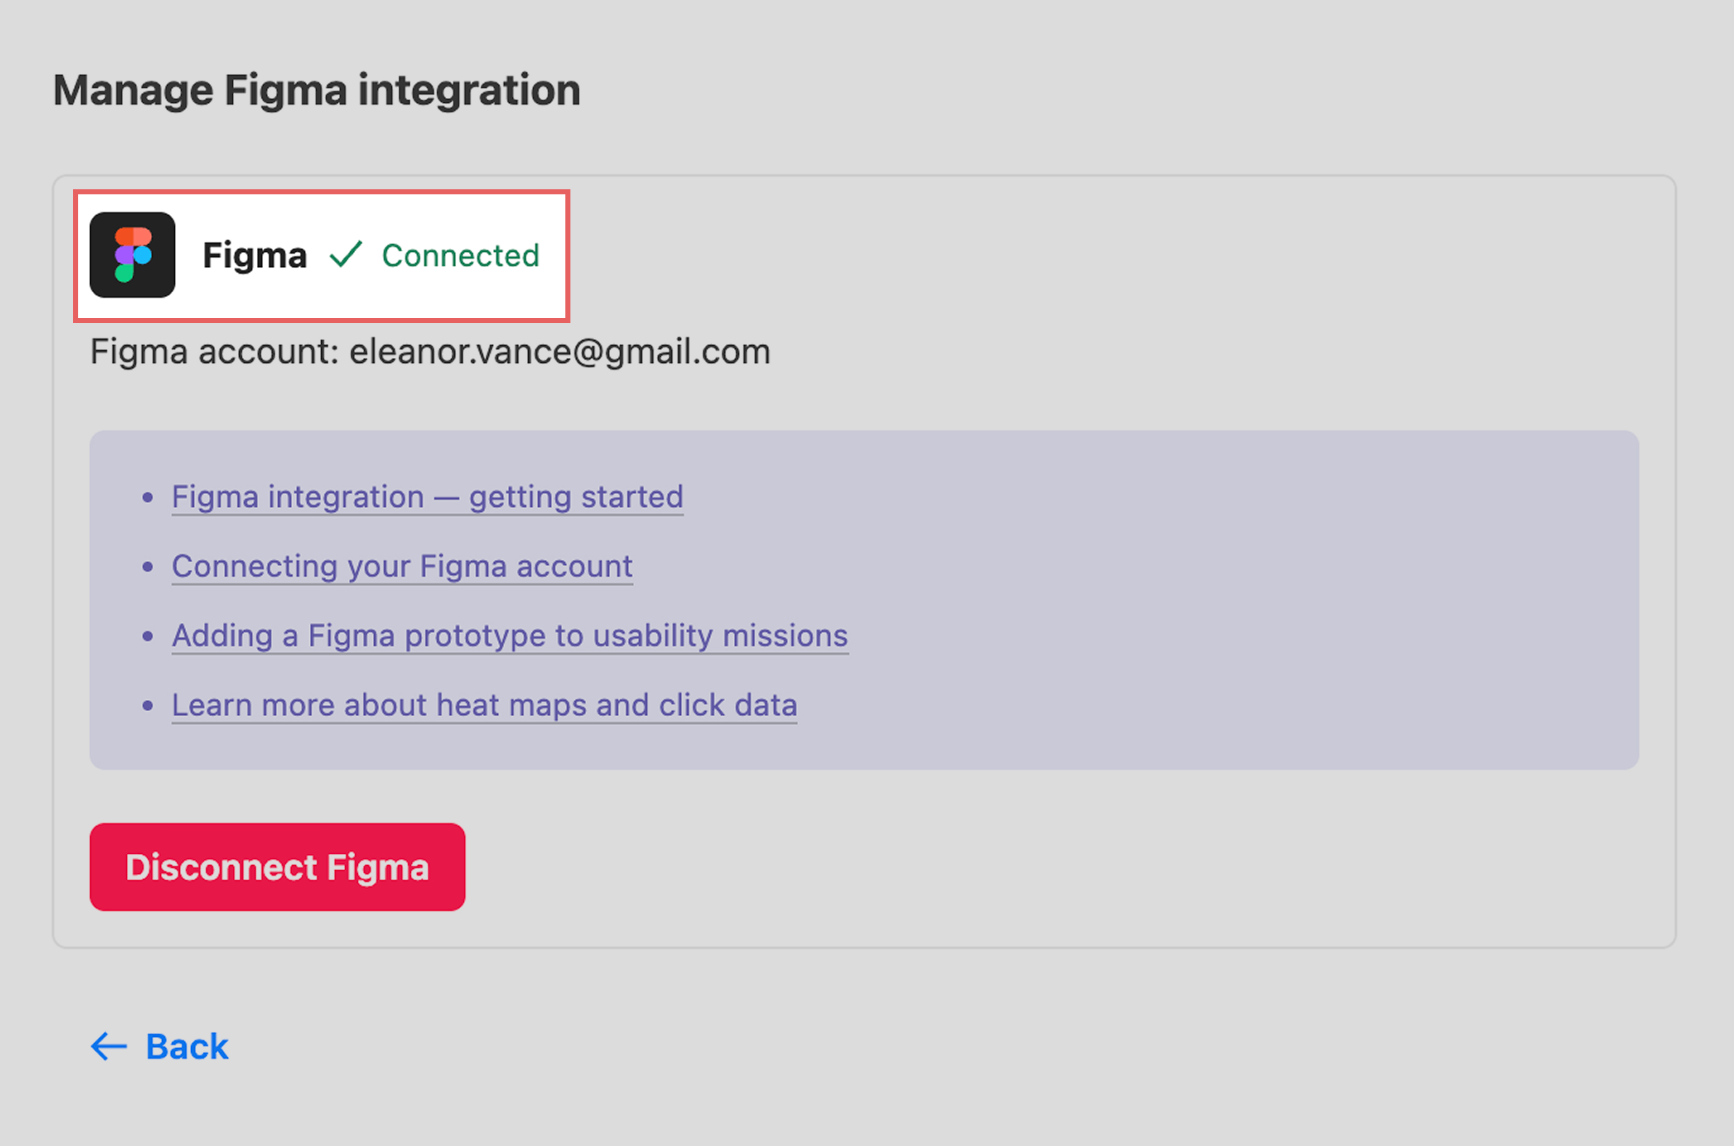Open Connecting your Figma account article
Image resolution: width=1734 pixels, height=1146 pixels.
402,567
